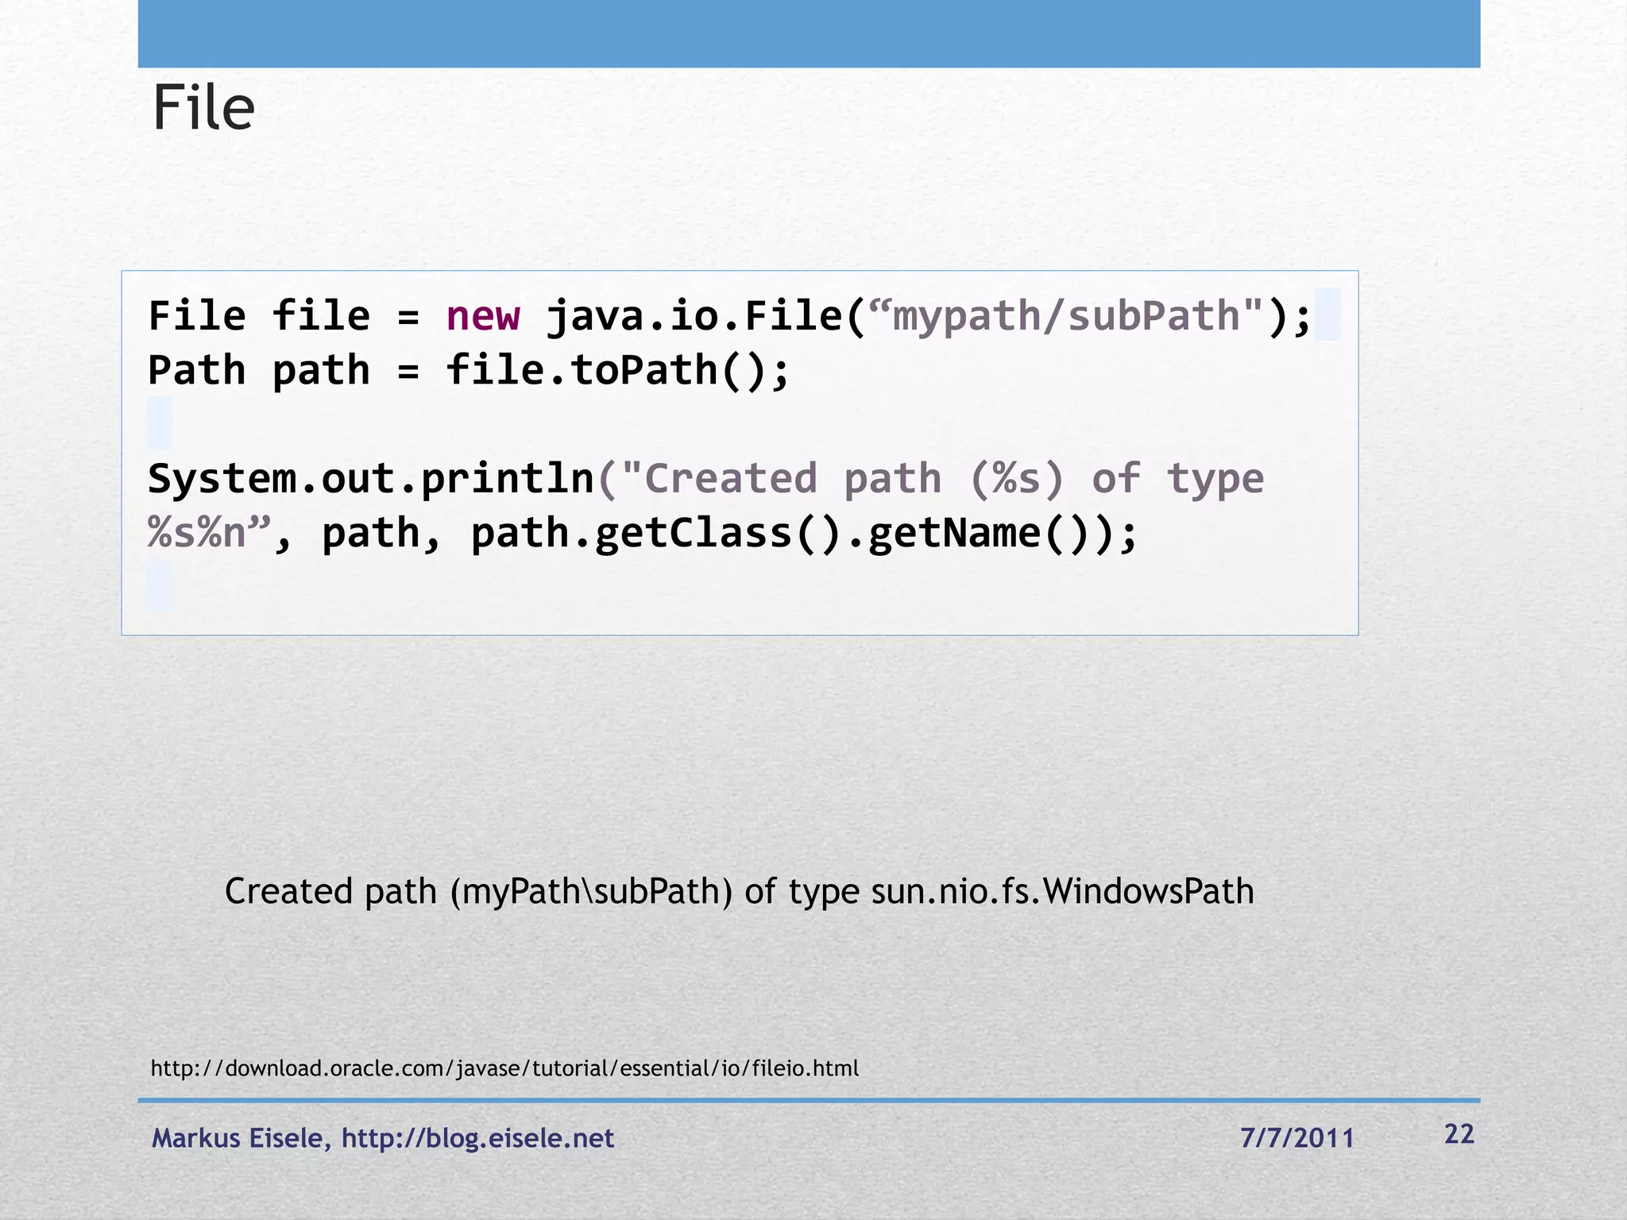Screen dimensions: 1627x1220
Task: Click the line 'path.getClass().getName());'
Action: (804, 533)
